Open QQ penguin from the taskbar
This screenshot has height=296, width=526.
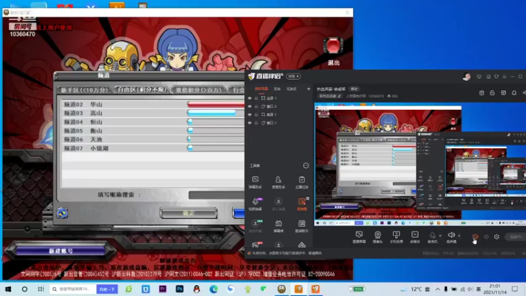tap(197, 289)
